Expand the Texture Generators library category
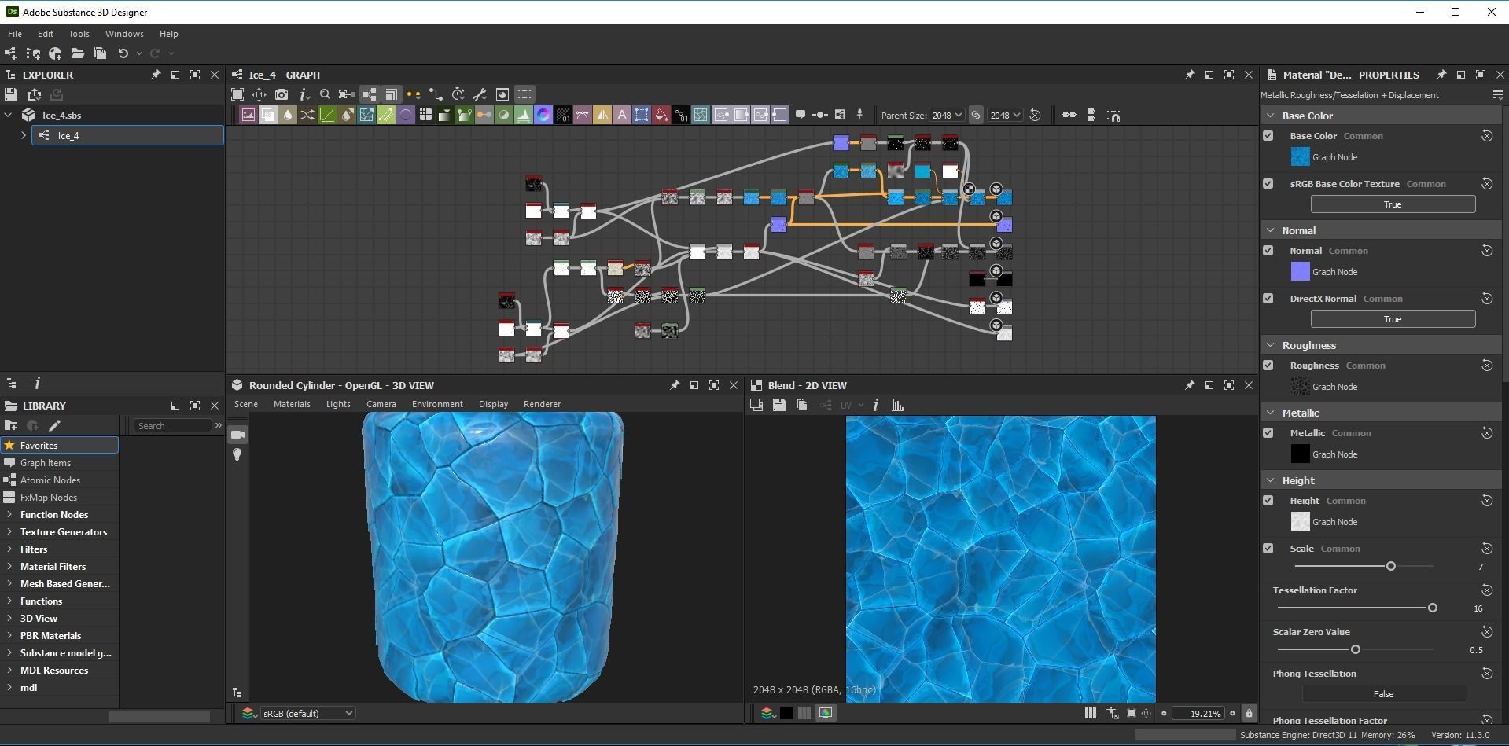Viewport: 1509px width, 746px height. [9, 532]
